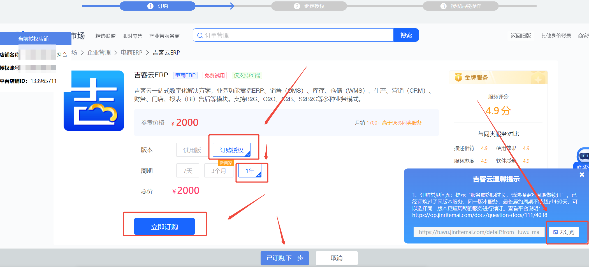Choose the 1年 period option
Viewport: 589px width, 267px height.
click(250, 171)
